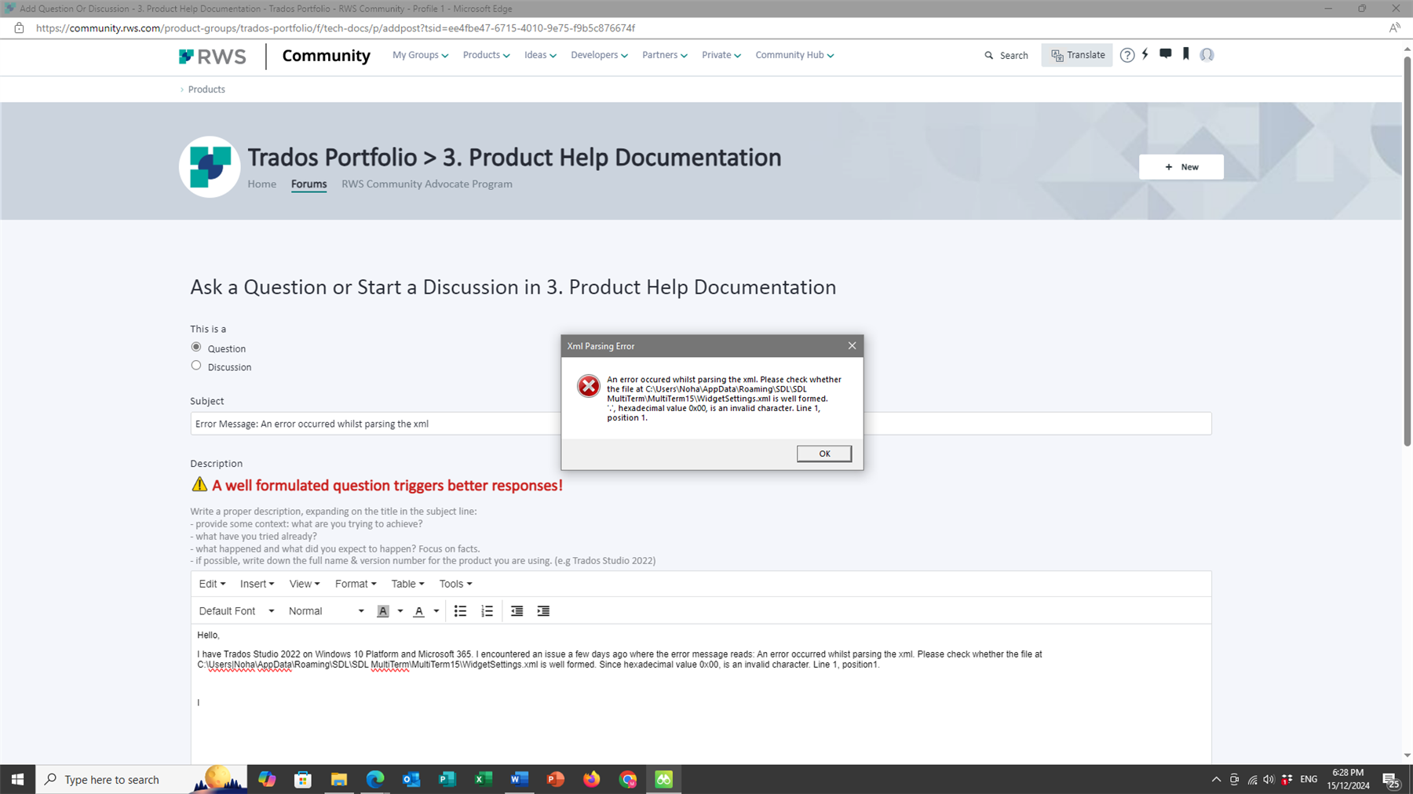Open the editor View menu
This screenshot has width=1413, height=794.
[304, 584]
